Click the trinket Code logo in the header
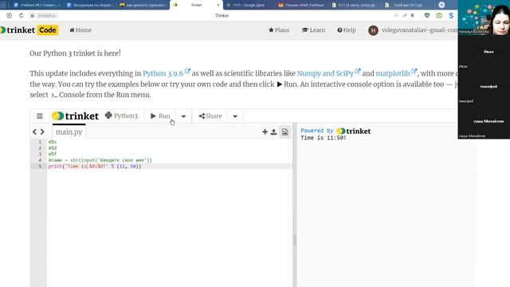Image resolution: width=510 pixels, height=287 pixels. [29, 30]
